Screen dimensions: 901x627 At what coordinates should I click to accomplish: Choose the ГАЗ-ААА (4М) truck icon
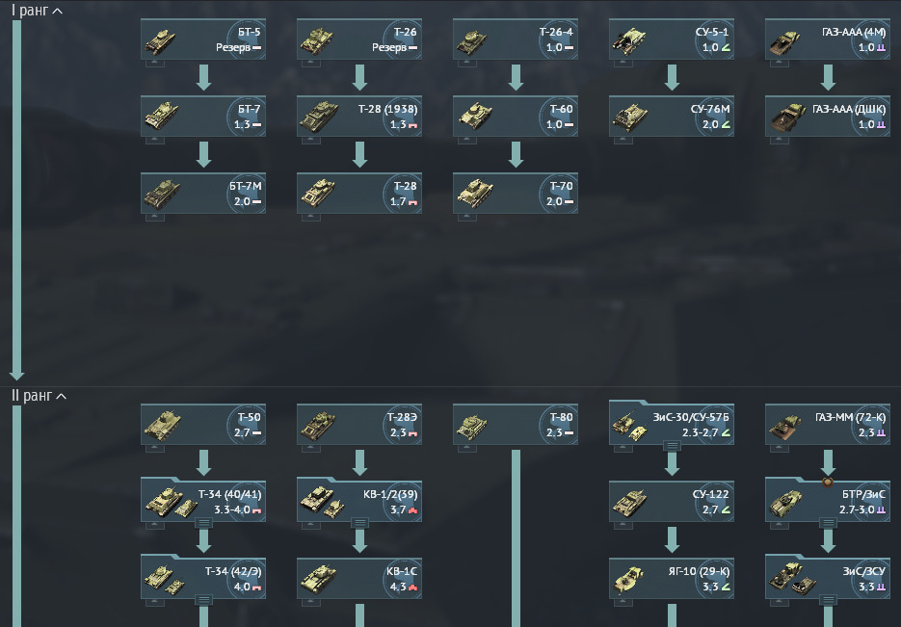click(x=785, y=43)
